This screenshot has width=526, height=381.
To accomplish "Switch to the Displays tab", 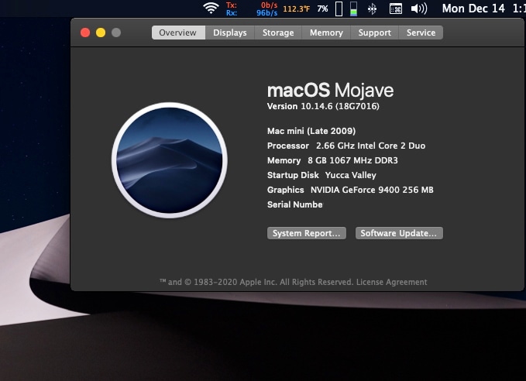I will click(x=230, y=33).
